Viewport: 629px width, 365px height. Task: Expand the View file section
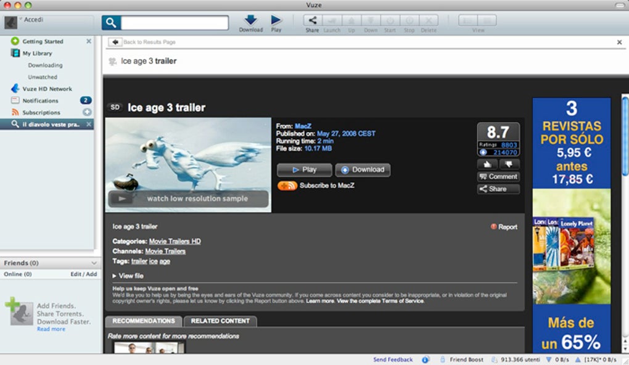pyautogui.click(x=128, y=276)
